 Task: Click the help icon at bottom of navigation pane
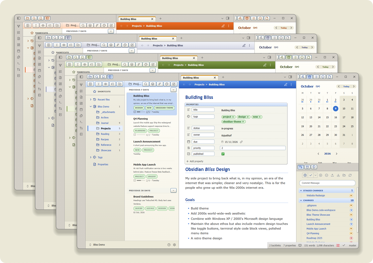[x=169, y=245]
